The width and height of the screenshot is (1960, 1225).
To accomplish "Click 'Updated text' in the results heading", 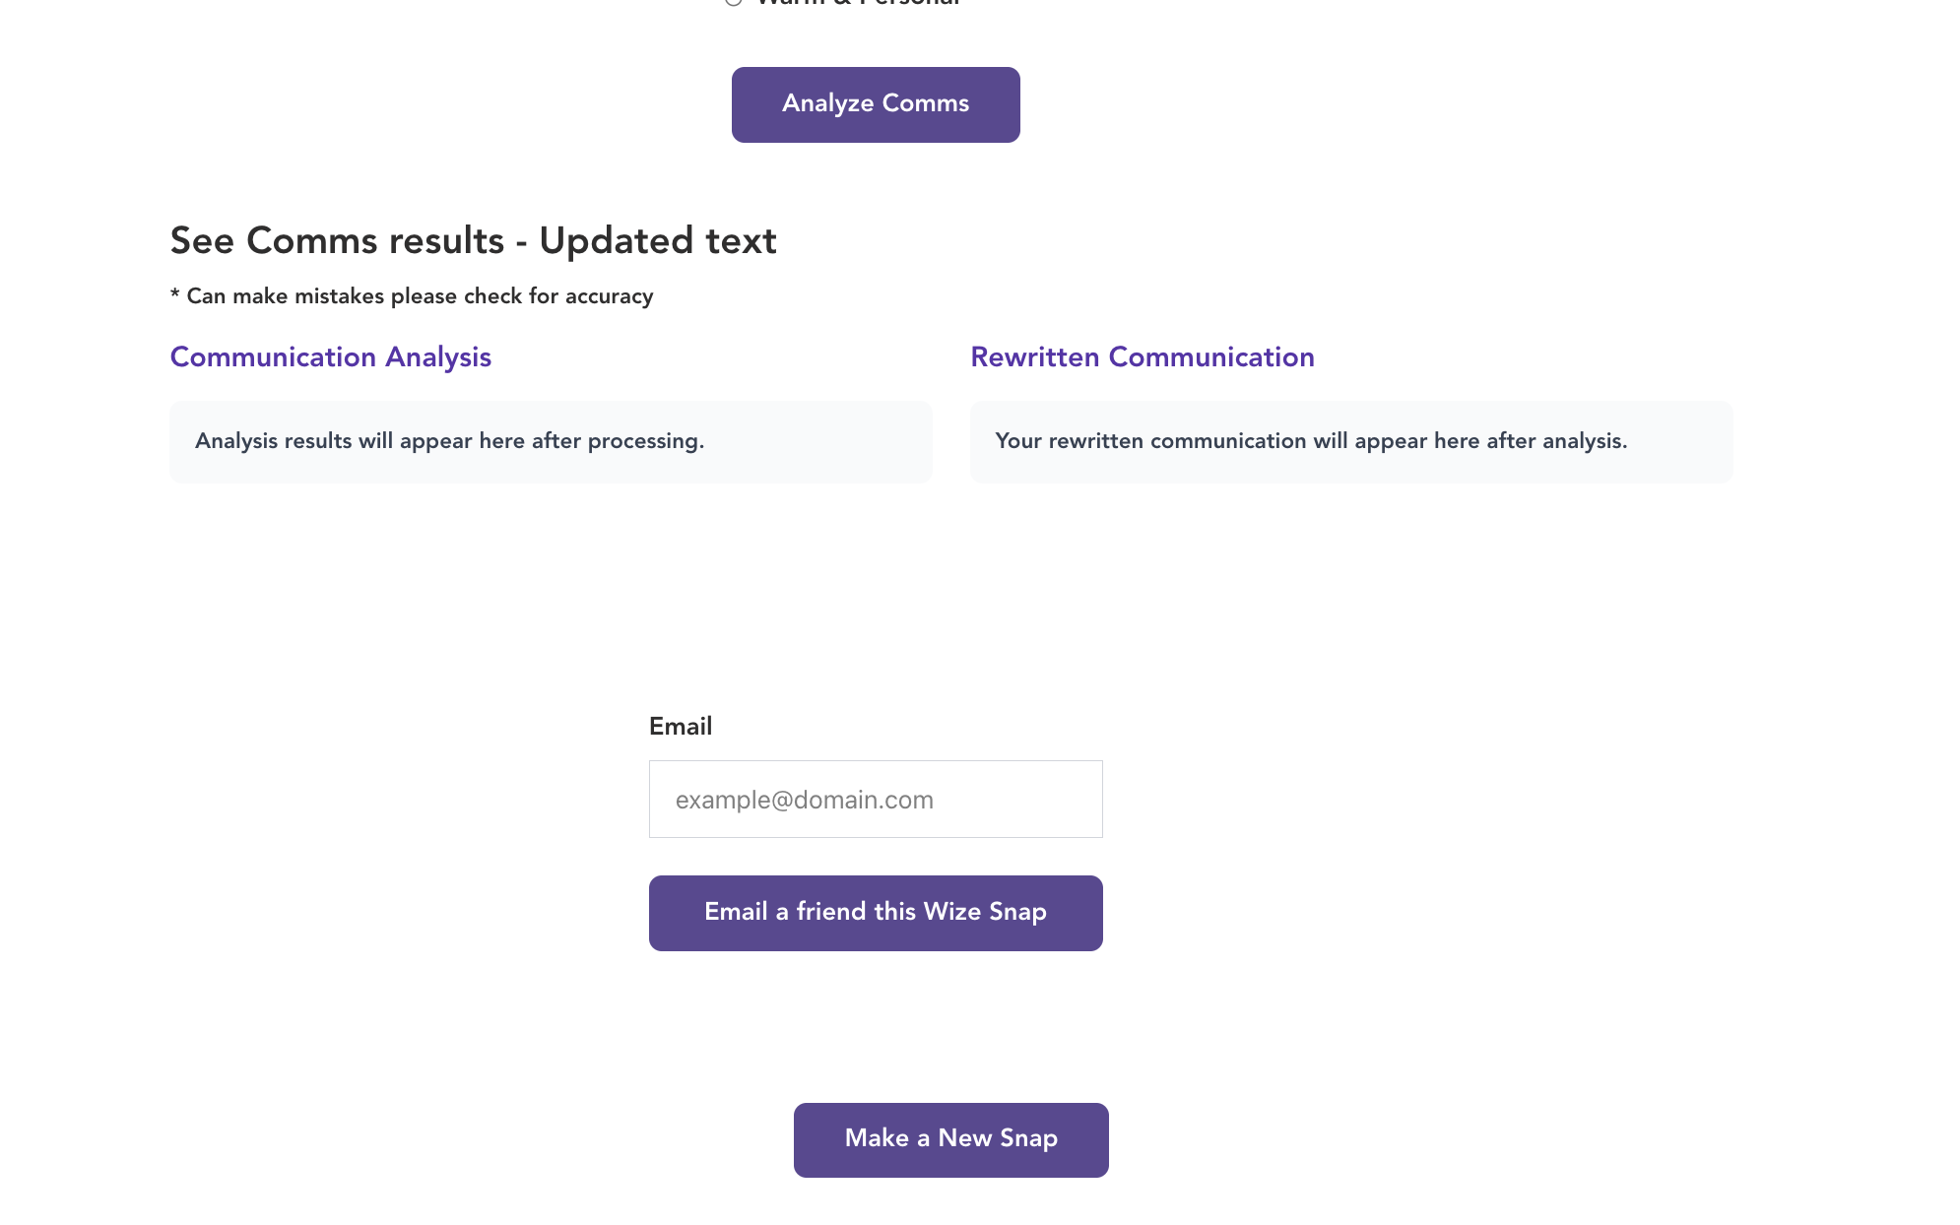I will (x=658, y=241).
